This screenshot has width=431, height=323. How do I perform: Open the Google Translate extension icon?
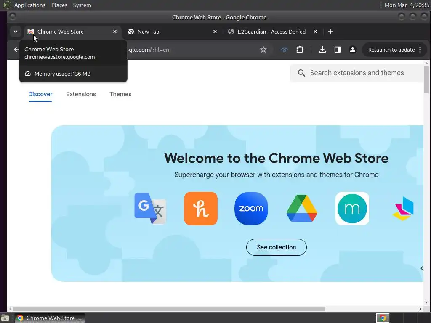[x=150, y=209]
